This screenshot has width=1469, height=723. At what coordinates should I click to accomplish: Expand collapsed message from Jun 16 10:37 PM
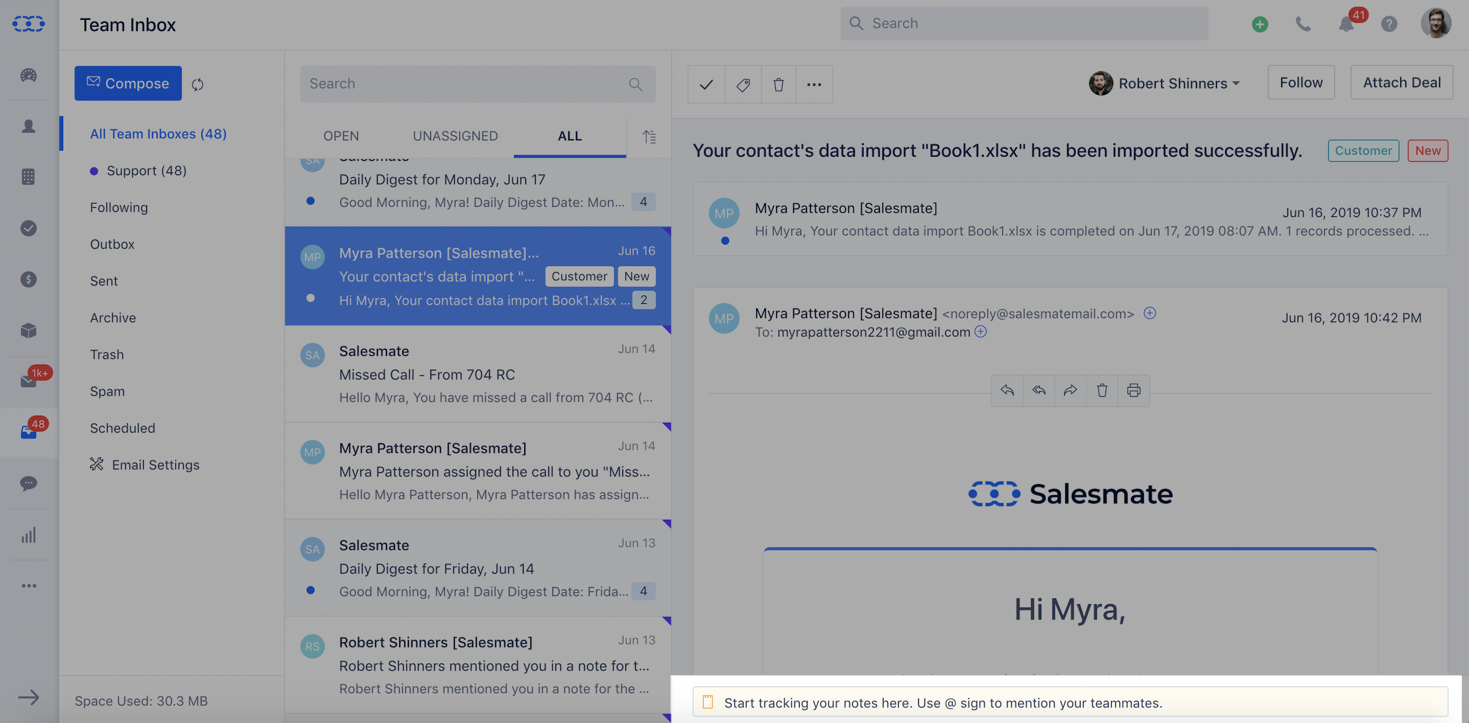1070,219
